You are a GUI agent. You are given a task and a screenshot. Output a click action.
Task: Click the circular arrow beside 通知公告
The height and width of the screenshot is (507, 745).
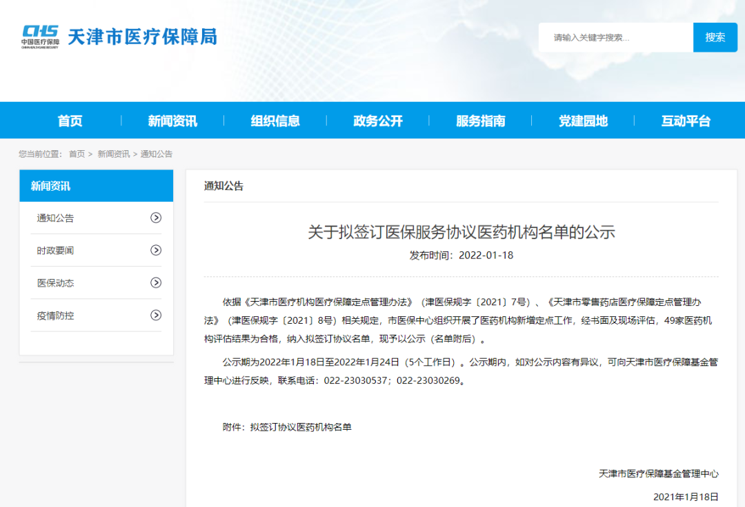[x=157, y=218]
